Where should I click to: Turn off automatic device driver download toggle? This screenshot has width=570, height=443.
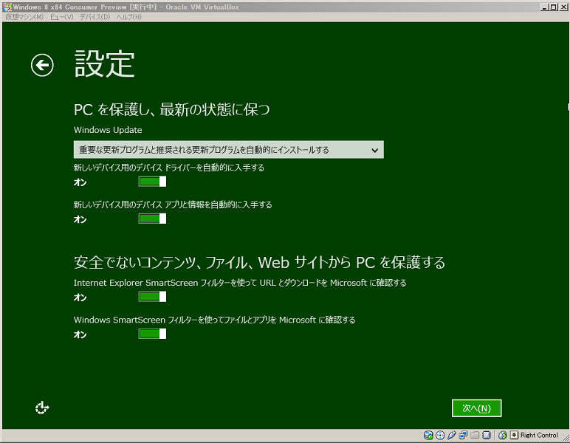point(152,182)
